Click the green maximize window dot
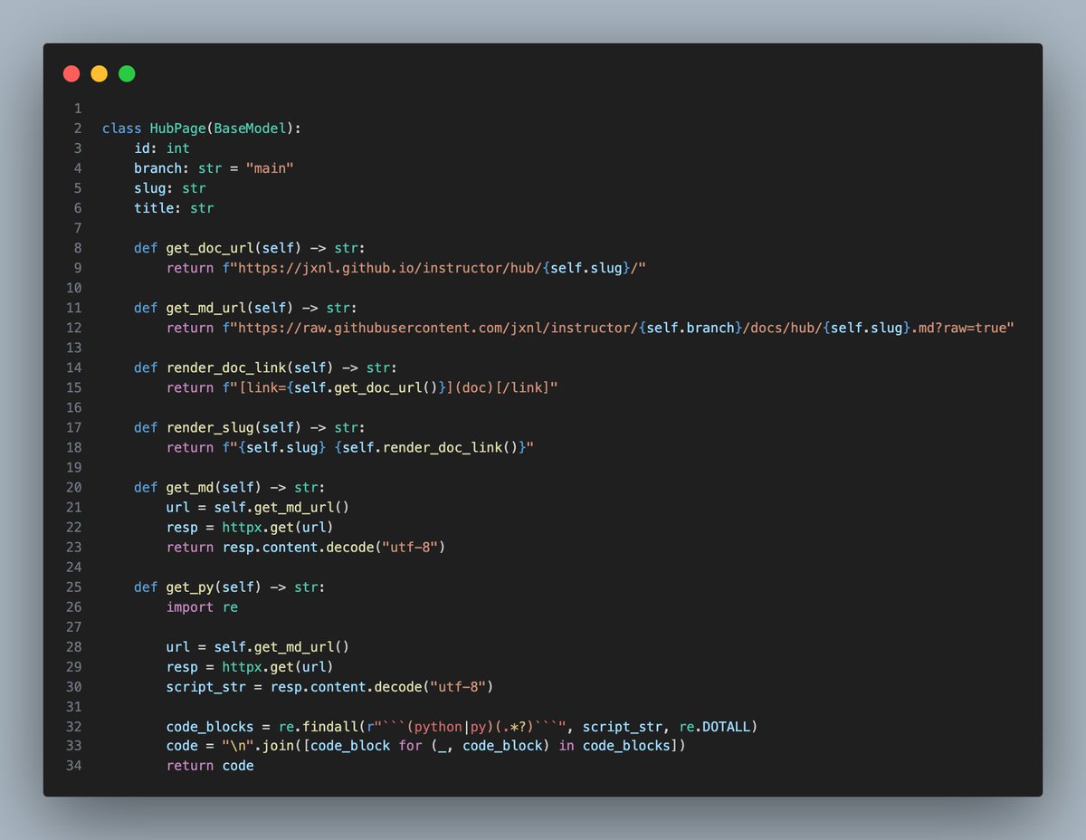Viewport: 1086px width, 840px height. 127,73
